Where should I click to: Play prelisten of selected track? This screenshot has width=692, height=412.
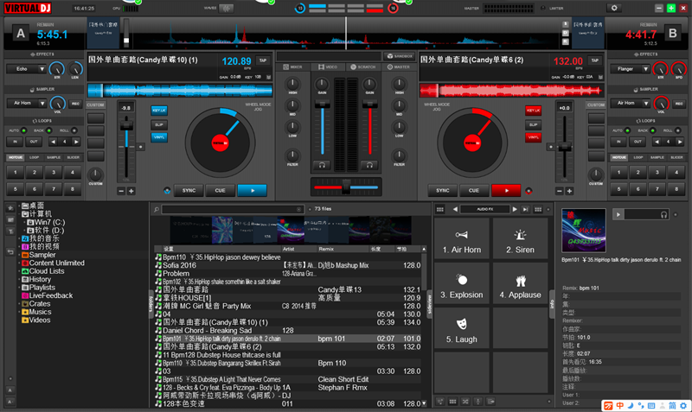pos(618,214)
